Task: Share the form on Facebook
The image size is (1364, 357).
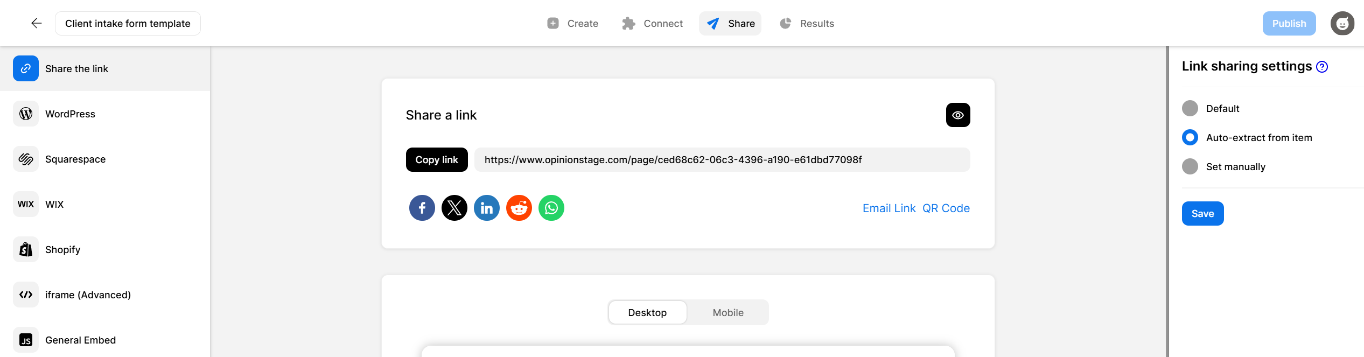Action: (422, 207)
